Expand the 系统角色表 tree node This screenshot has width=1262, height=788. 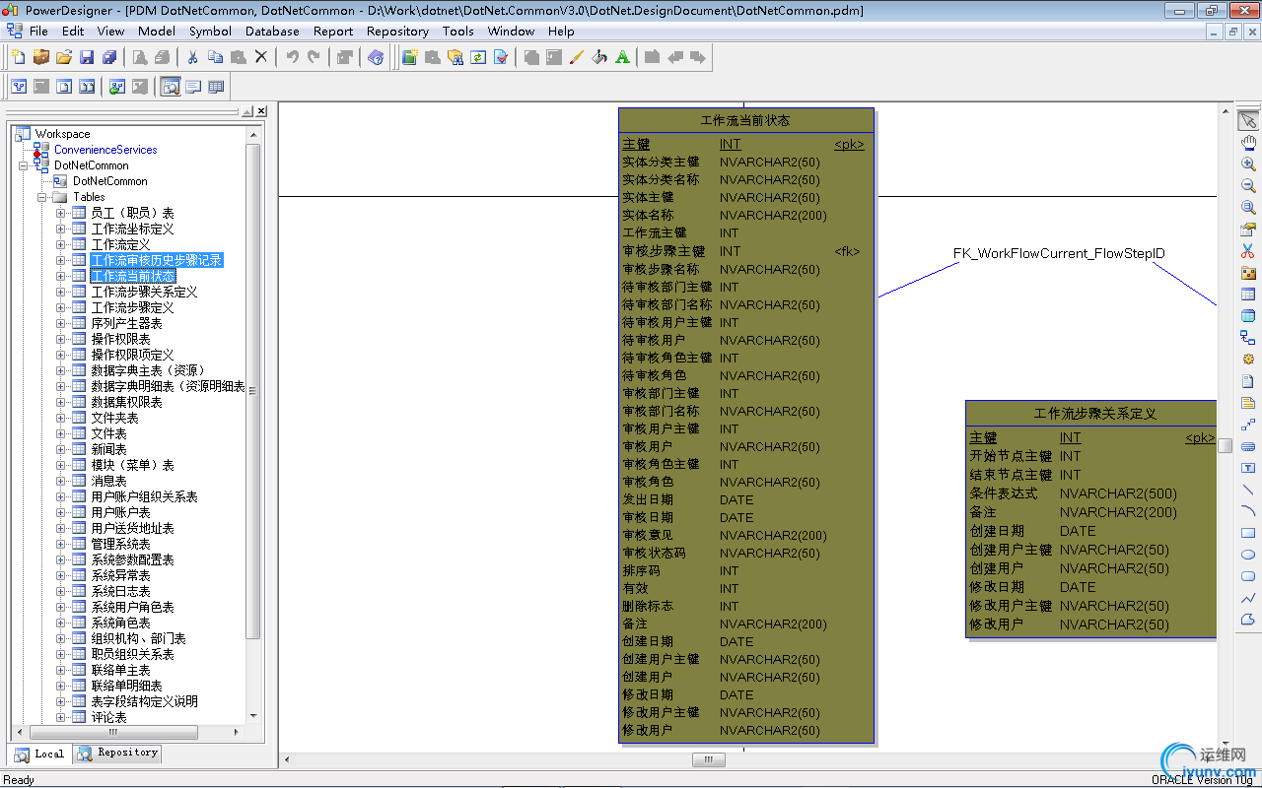(x=61, y=623)
